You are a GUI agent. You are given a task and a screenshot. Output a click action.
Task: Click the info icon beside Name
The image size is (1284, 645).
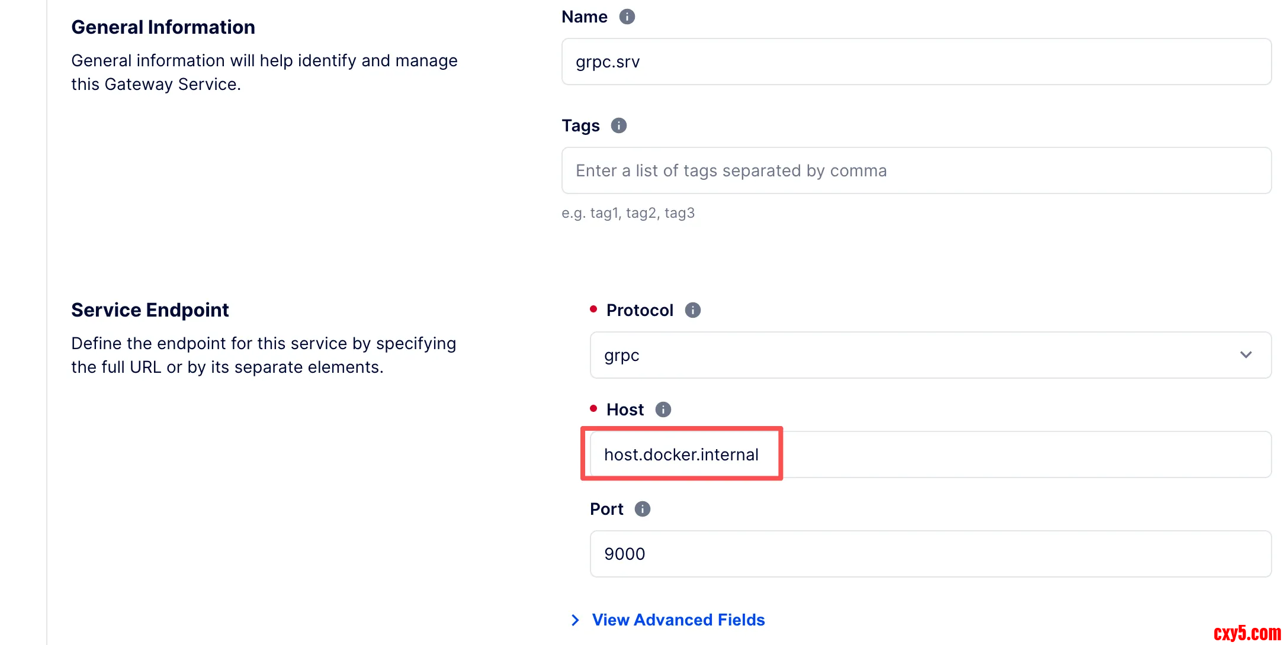point(627,17)
